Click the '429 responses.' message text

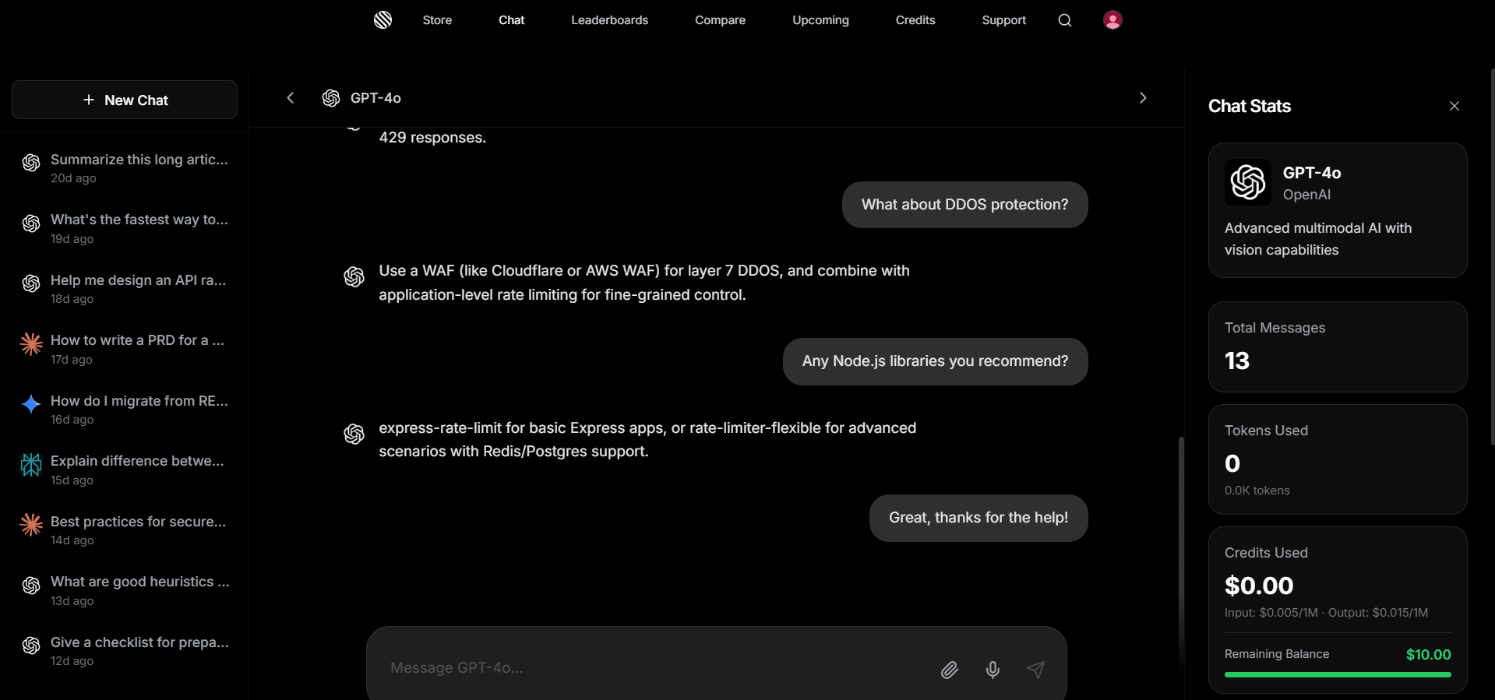coord(432,138)
